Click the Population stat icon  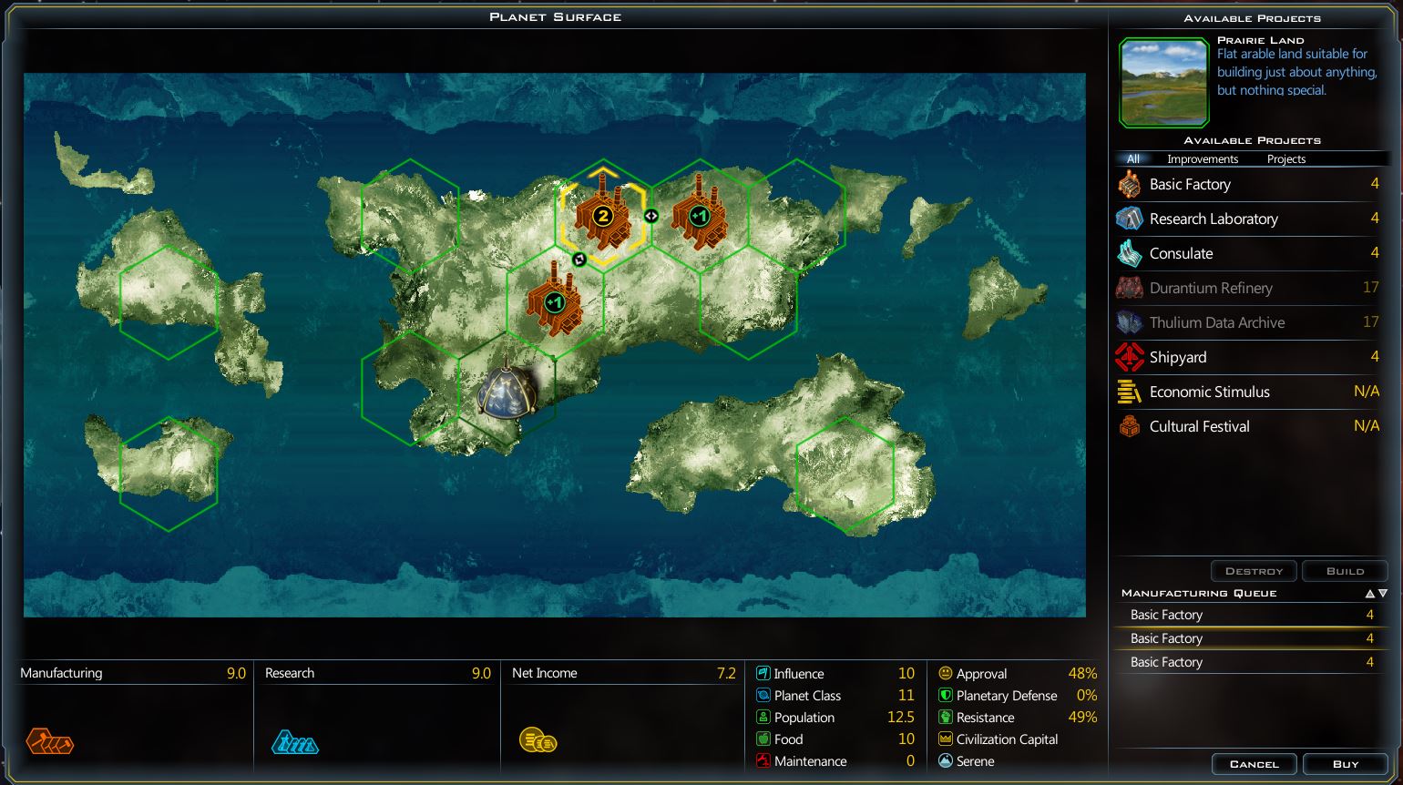(x=763, y=718)
